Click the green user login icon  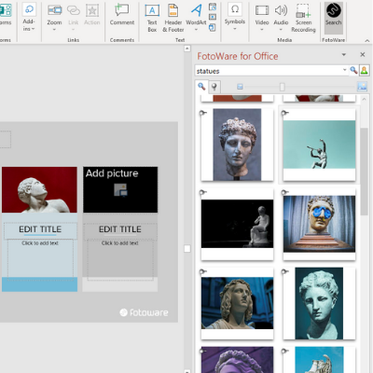point(365,70)
